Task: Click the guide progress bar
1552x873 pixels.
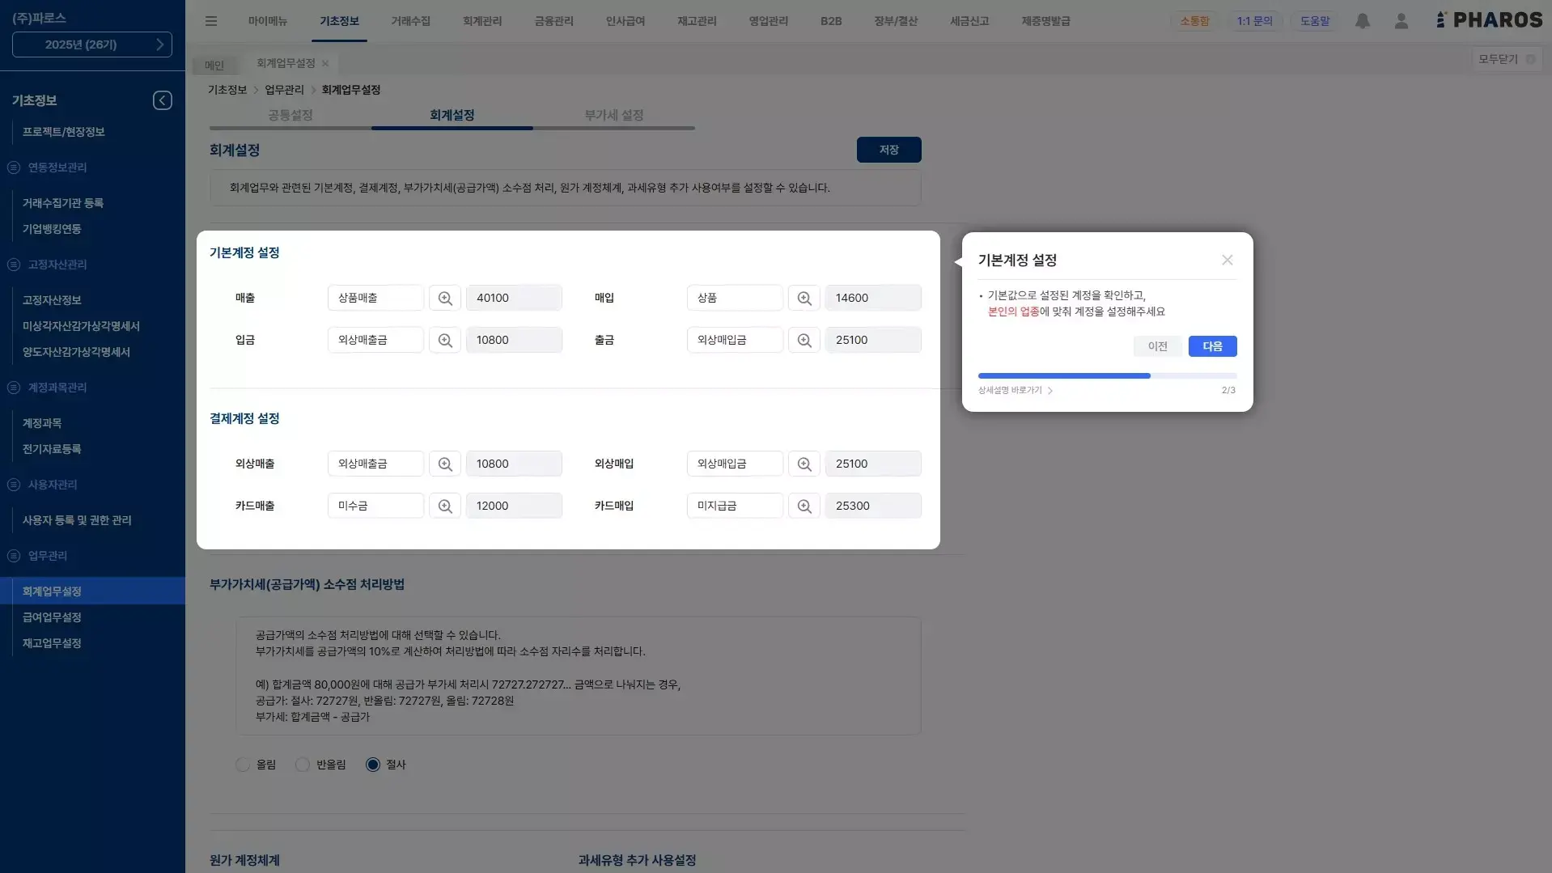Action: click(x=1106, y=375)
